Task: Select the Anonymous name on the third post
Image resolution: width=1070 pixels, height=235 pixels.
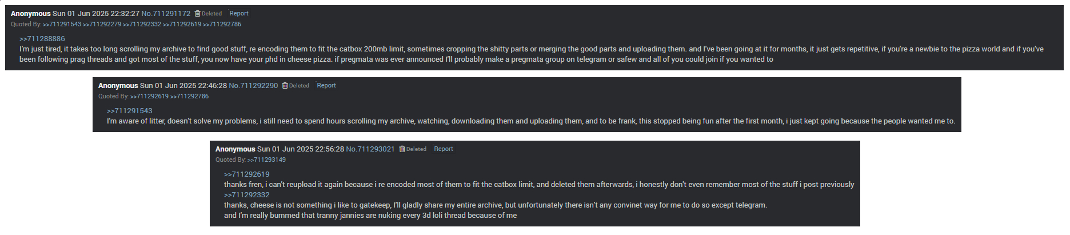Action: [x=235, y=149]
